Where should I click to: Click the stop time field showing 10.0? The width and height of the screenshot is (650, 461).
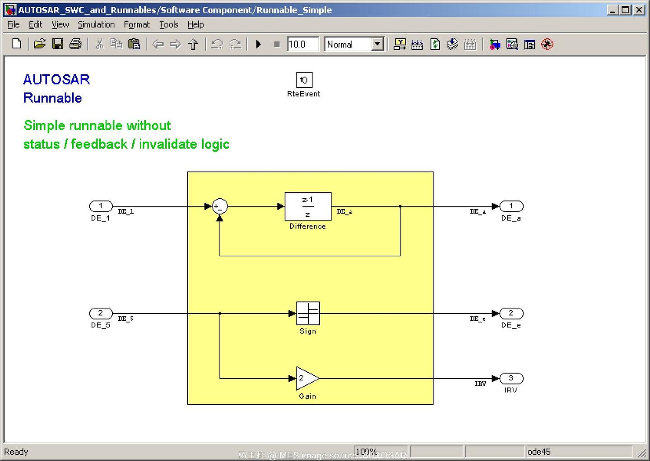click(x=302, y=44)
